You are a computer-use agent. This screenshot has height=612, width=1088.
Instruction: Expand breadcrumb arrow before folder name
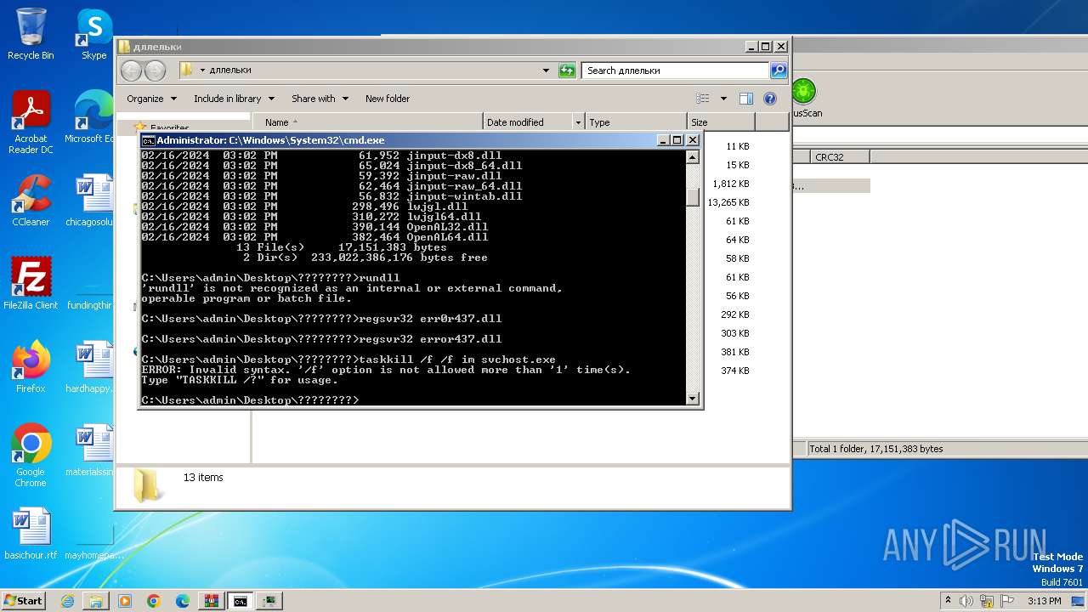(202, 71)
